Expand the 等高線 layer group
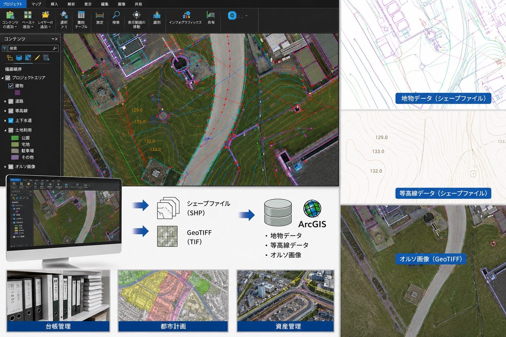This screenshot has height=337, width=506. coord(5,111)
